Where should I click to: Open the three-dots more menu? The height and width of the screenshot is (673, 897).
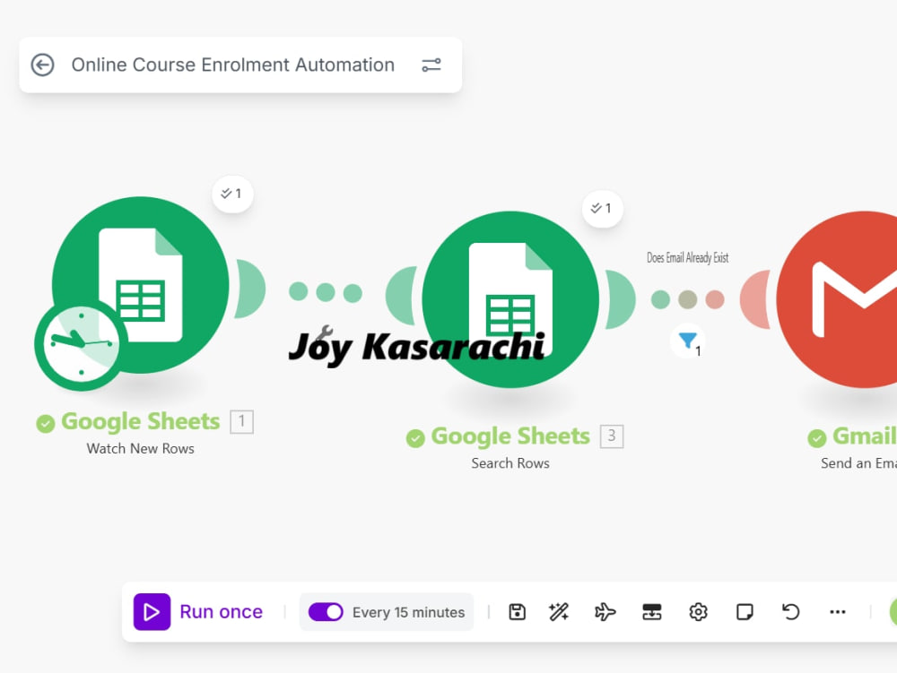[838, 612]
